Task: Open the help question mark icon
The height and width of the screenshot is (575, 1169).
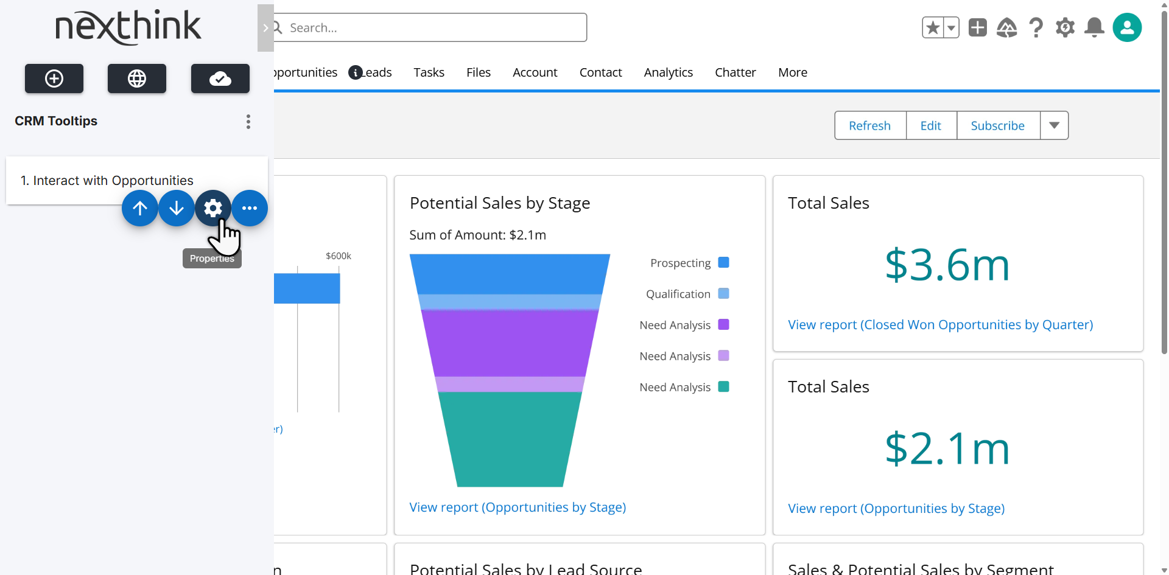Action: [x=1036, y=27]
